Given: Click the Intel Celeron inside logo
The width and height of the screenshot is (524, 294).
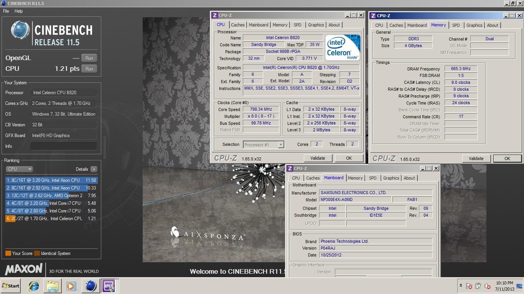Looking at the screenshot, I should 343,47.
